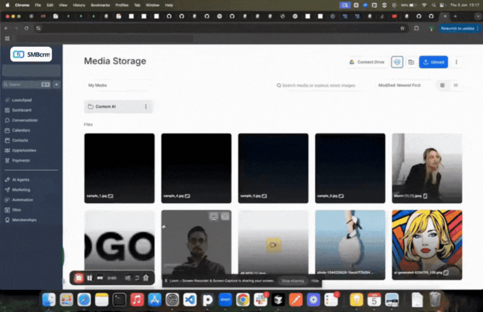The image size is (483, 312).
Task: Click edit icon beside sample_1.jpg label
Action: pos(110,196)
